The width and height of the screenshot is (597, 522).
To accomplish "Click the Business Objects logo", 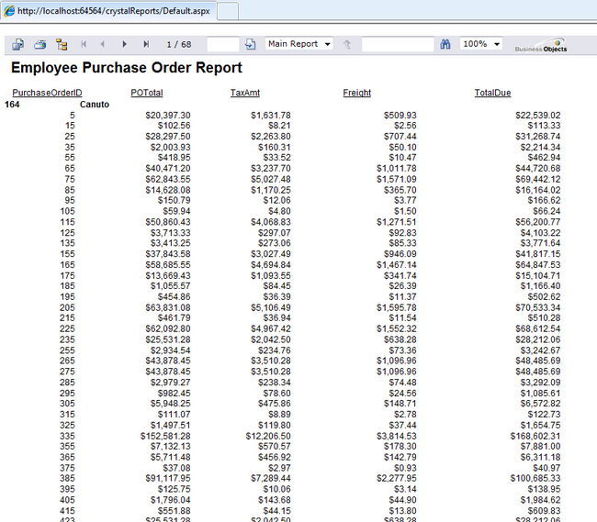I will click(x=541, y=45).
